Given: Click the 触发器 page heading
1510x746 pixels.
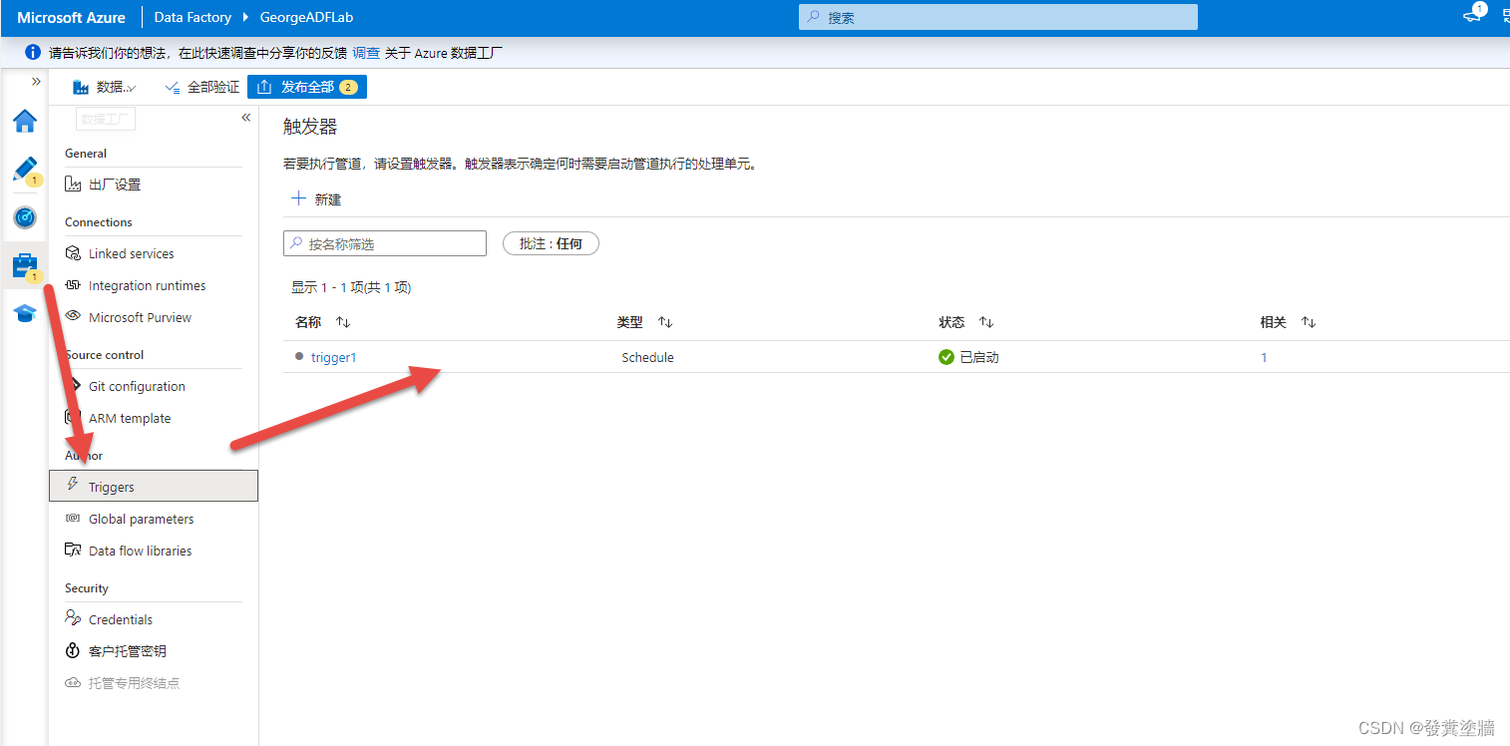Looking at the screenshot, I should (x=310, y=127).
